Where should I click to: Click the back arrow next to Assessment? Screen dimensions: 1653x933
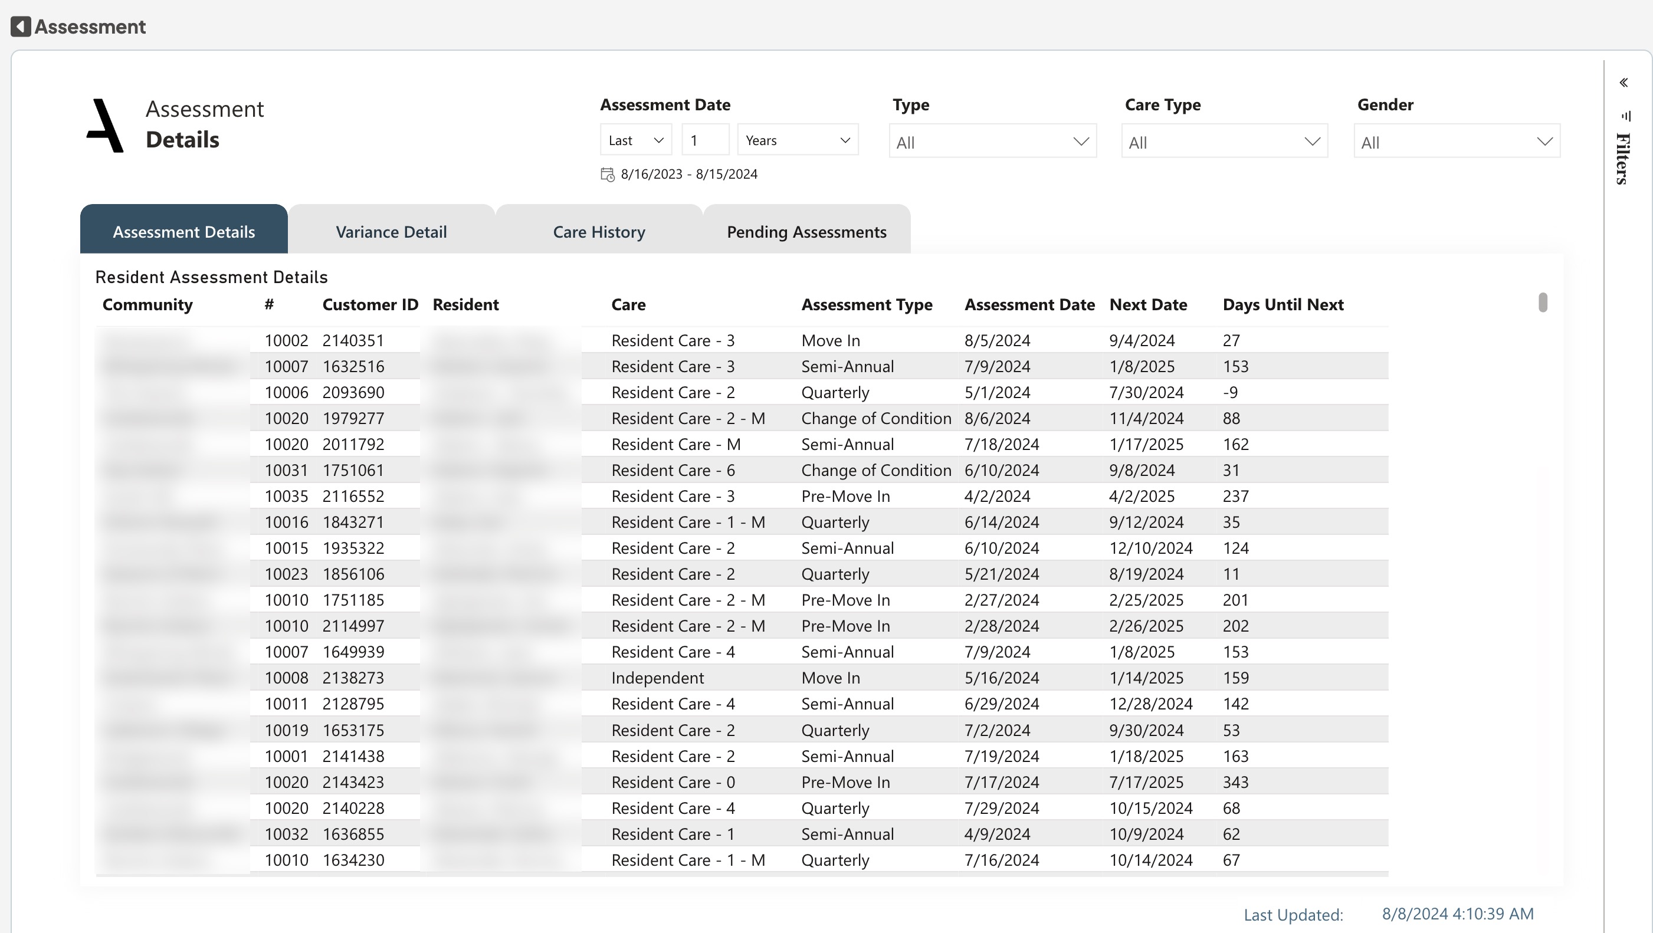point(21,27)
